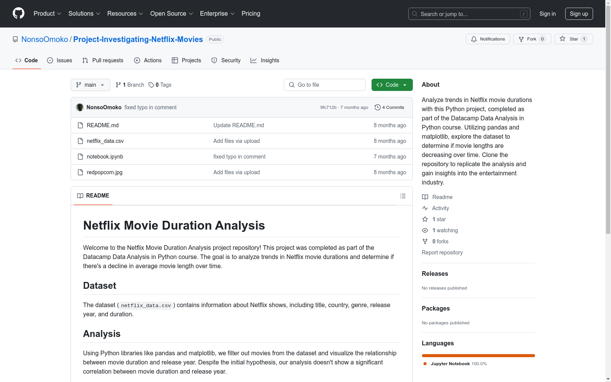
Task: Click the Releases heading link
Action: (435, 274)
